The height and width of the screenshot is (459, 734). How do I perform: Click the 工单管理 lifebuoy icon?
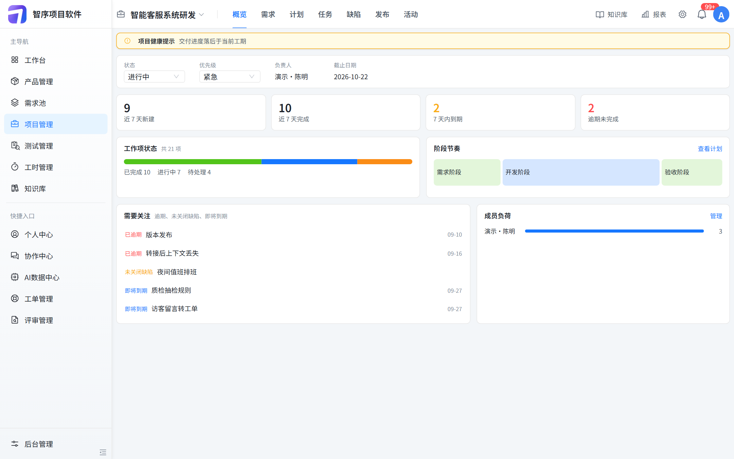[x=15, y=299]
